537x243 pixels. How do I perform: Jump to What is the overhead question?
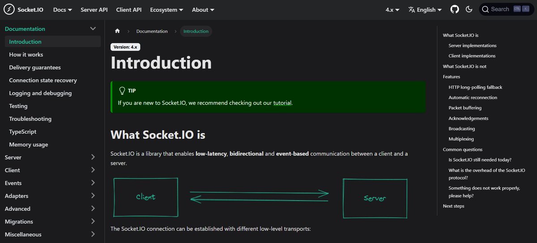[x=487, y=174]
